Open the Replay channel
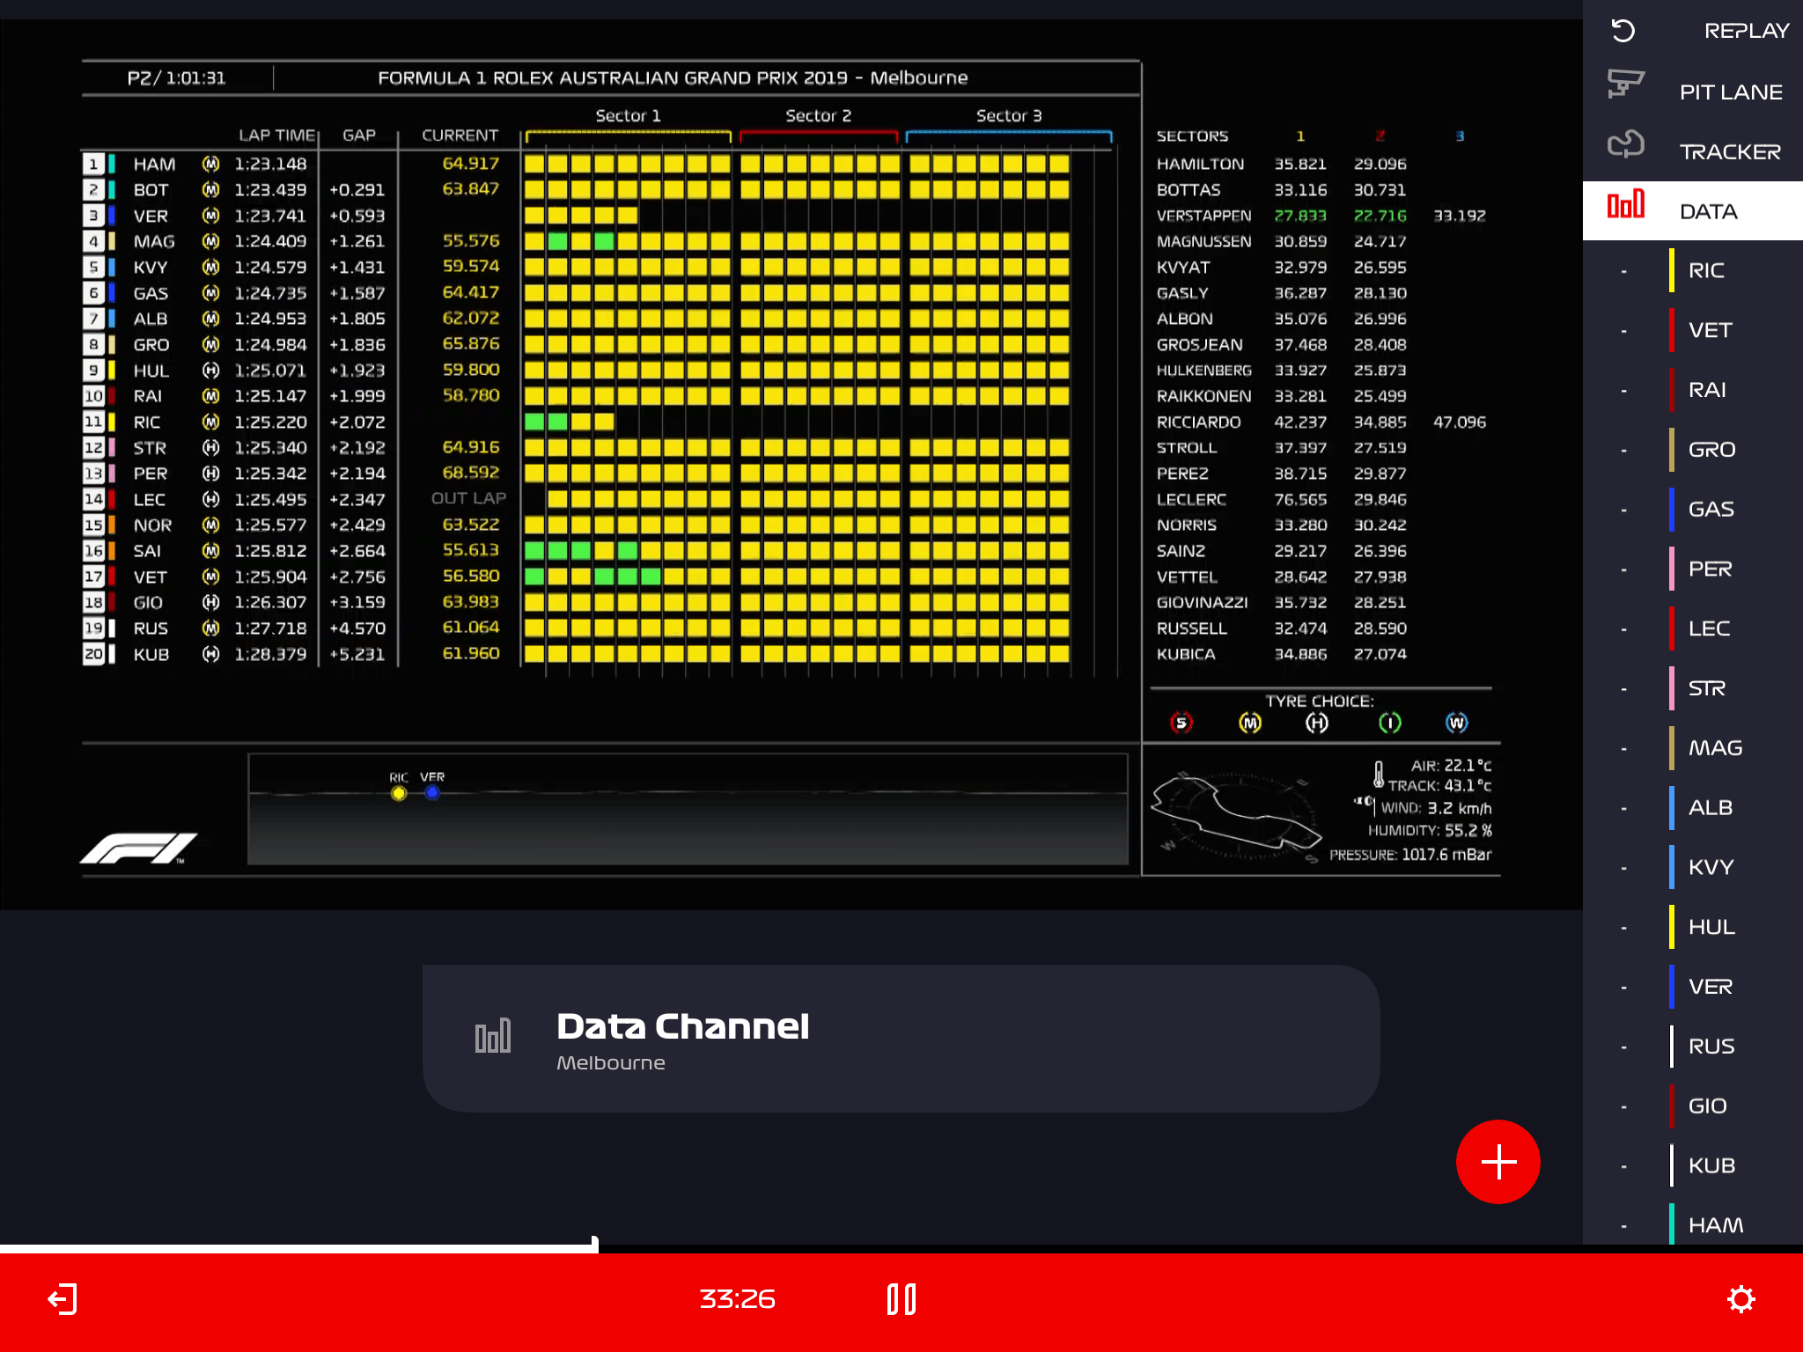1803x1352 pixels. [x=1693, y=31]
